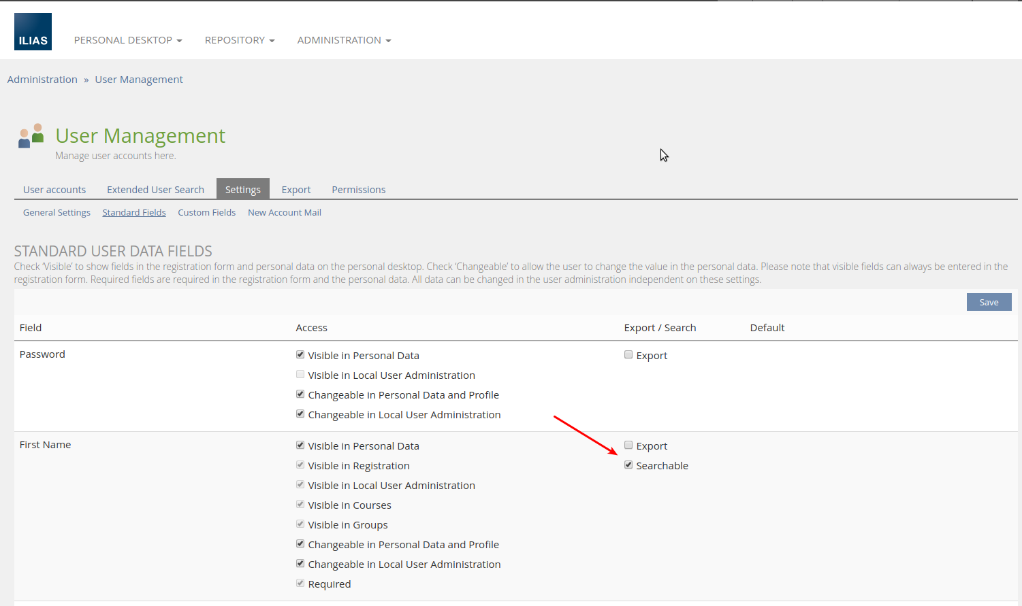Expand the Personal Desktop dropdown menu
This screenshot has width=1022, height=606.
[127, 40]
